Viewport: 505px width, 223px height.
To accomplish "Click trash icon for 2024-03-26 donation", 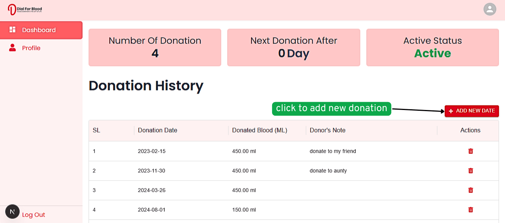I will tap(470, 190).
